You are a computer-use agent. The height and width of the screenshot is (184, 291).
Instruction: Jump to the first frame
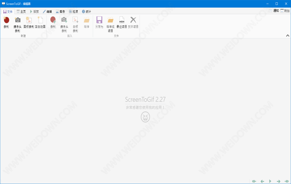point(254,181)
